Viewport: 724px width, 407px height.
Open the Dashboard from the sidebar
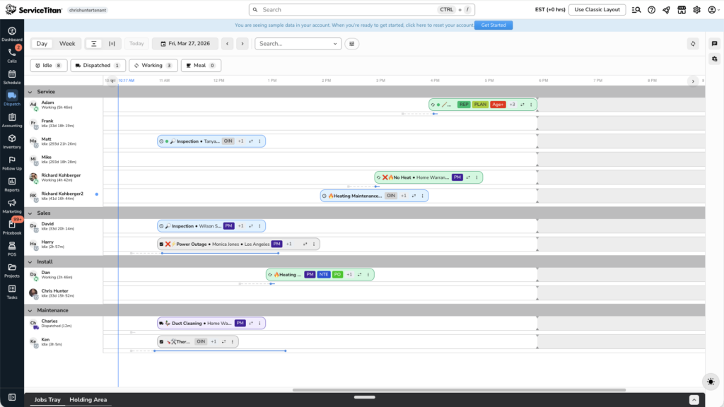point(12,33)
